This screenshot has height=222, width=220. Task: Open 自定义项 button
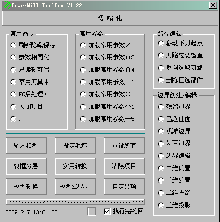coord(124,187)
